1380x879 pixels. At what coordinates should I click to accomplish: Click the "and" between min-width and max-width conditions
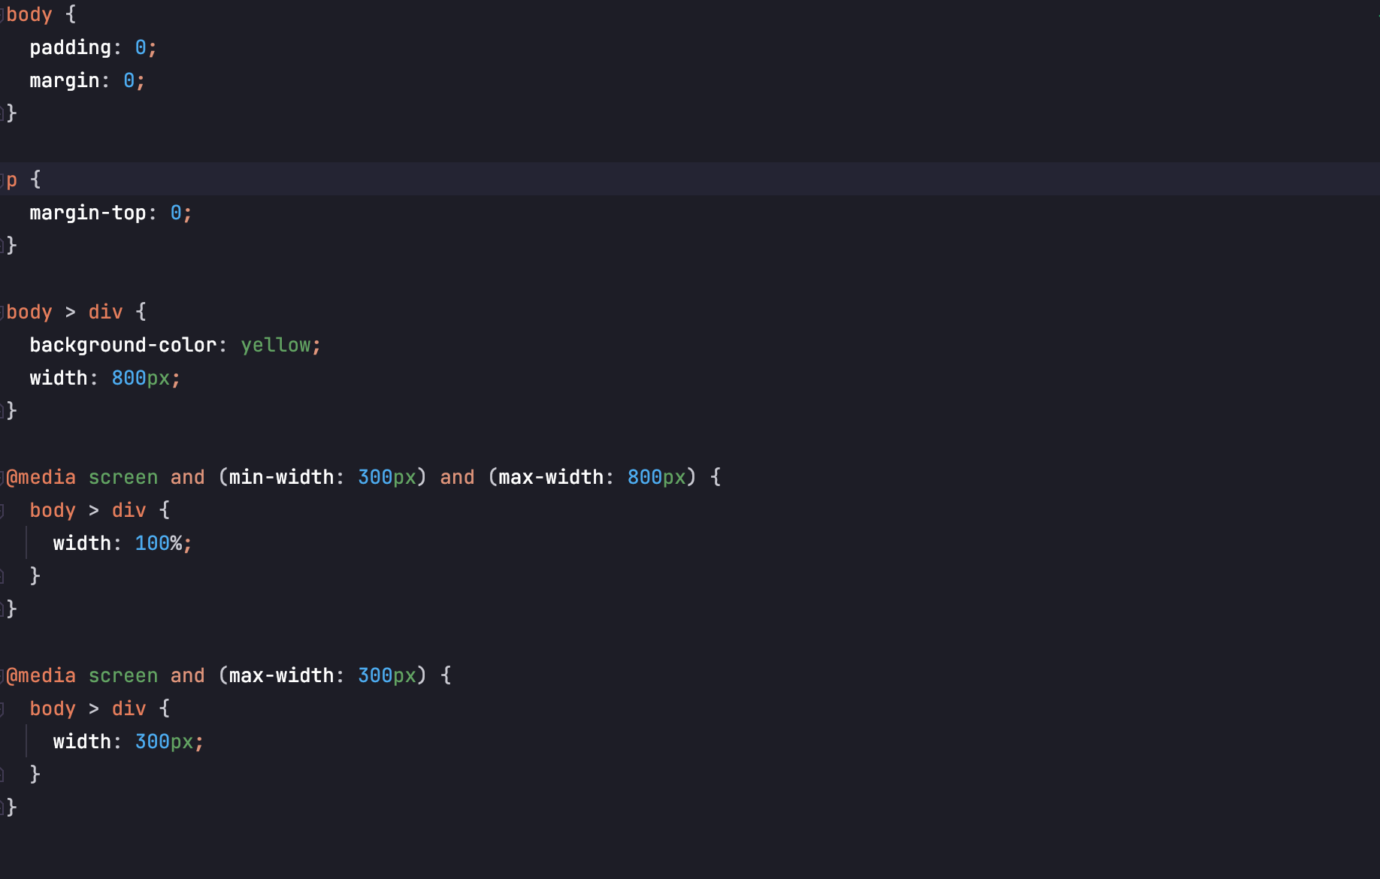pyautogui.click(x=457, y=478)
